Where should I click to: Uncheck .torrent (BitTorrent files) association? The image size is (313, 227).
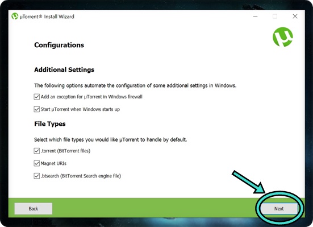pos(36,151)
